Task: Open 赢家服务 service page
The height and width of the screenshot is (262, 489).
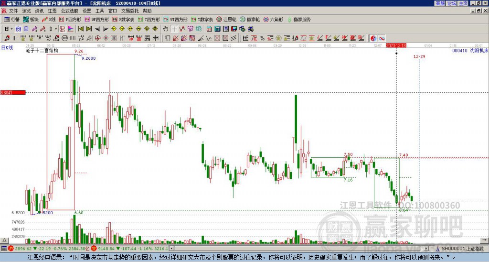Action: pos(299,19)
